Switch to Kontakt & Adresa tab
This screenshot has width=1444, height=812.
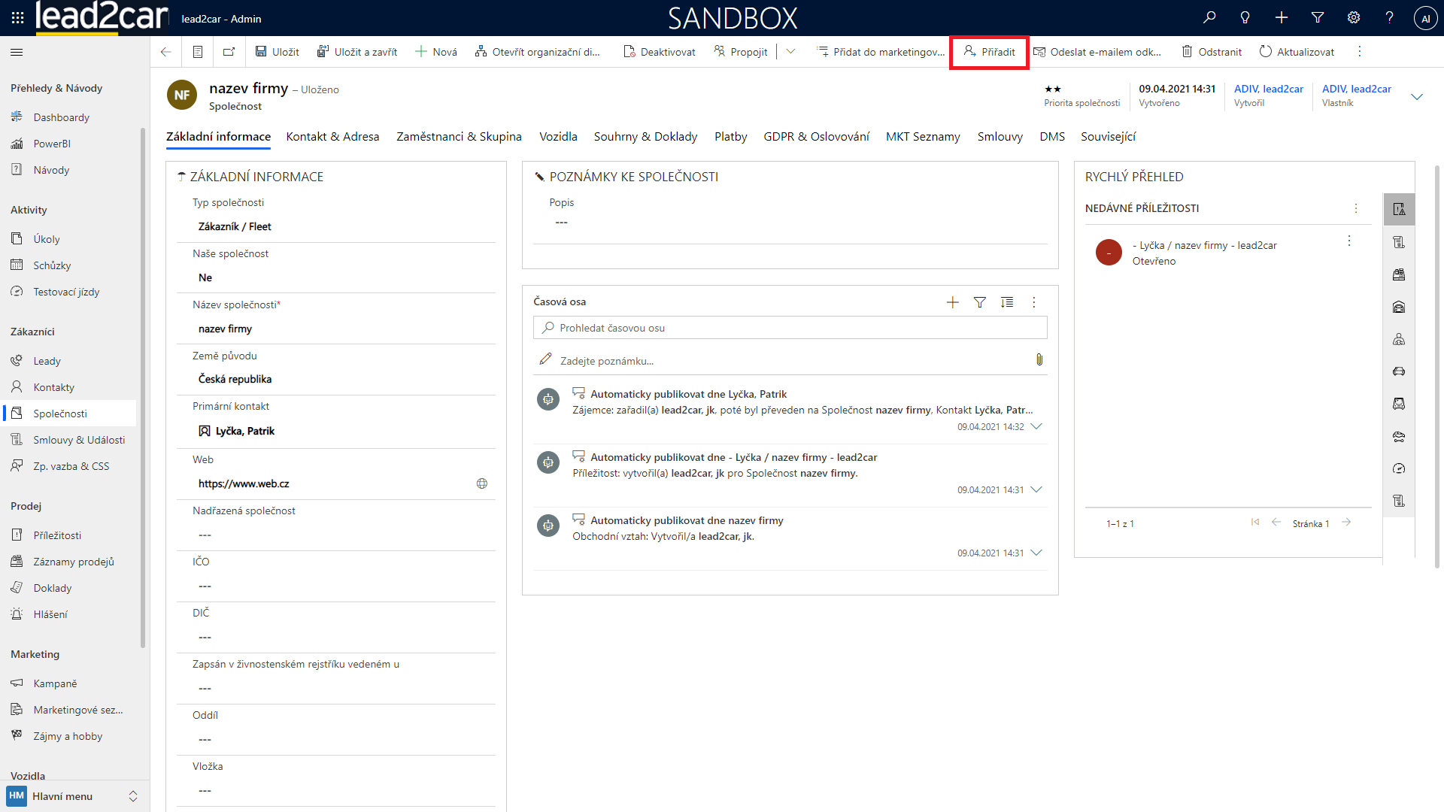[332, 136]
